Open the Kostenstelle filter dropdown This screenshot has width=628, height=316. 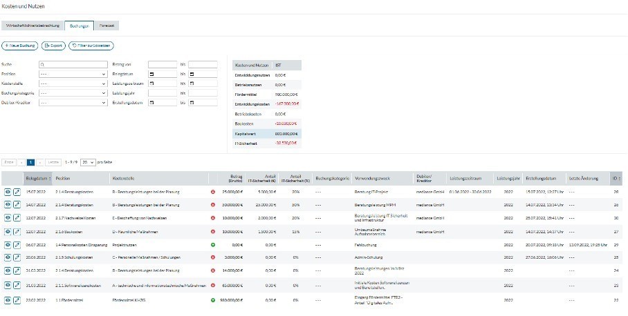pyautogui.click(x=73, y=83)
